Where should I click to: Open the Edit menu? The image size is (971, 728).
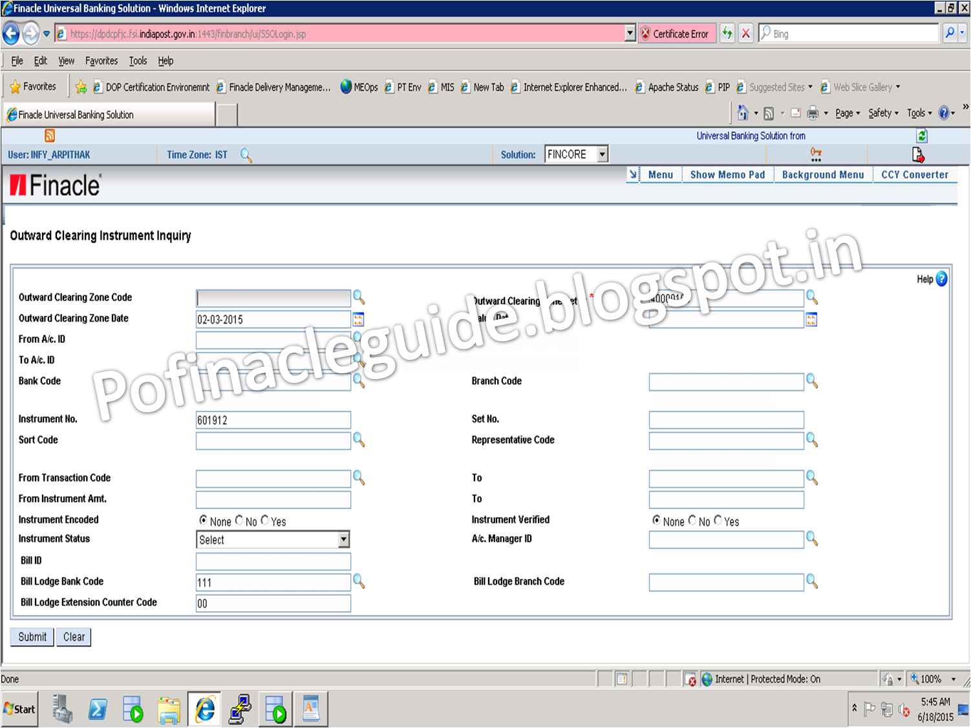click(x=41, y=61)
